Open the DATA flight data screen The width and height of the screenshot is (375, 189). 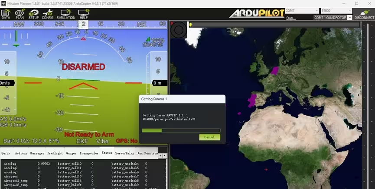[6, 14]
